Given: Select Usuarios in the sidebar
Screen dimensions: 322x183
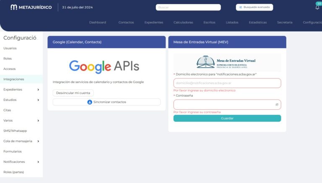Looking at the screenshot, I should point(10,48).
